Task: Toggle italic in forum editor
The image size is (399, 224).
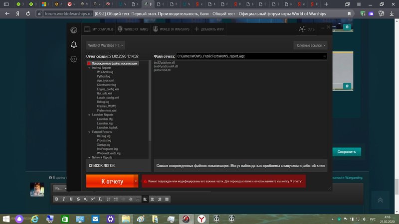Action: [x=64, y=199]
